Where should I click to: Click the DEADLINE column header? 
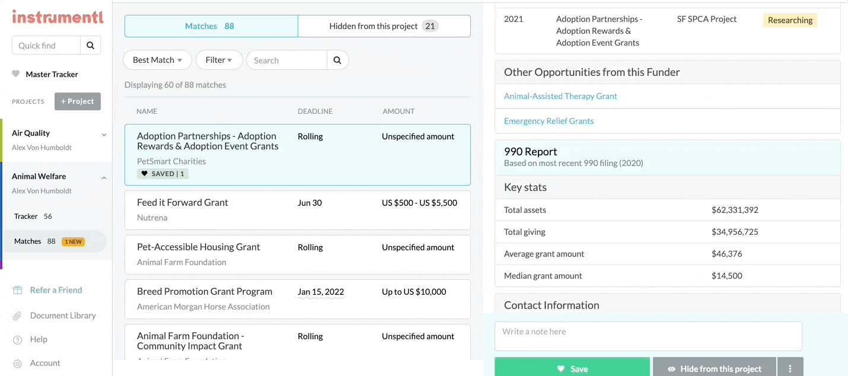pos(315,111)
